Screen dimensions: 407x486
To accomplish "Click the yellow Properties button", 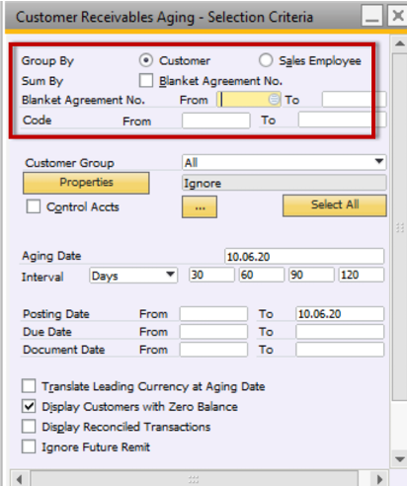I will pos(86,183).
